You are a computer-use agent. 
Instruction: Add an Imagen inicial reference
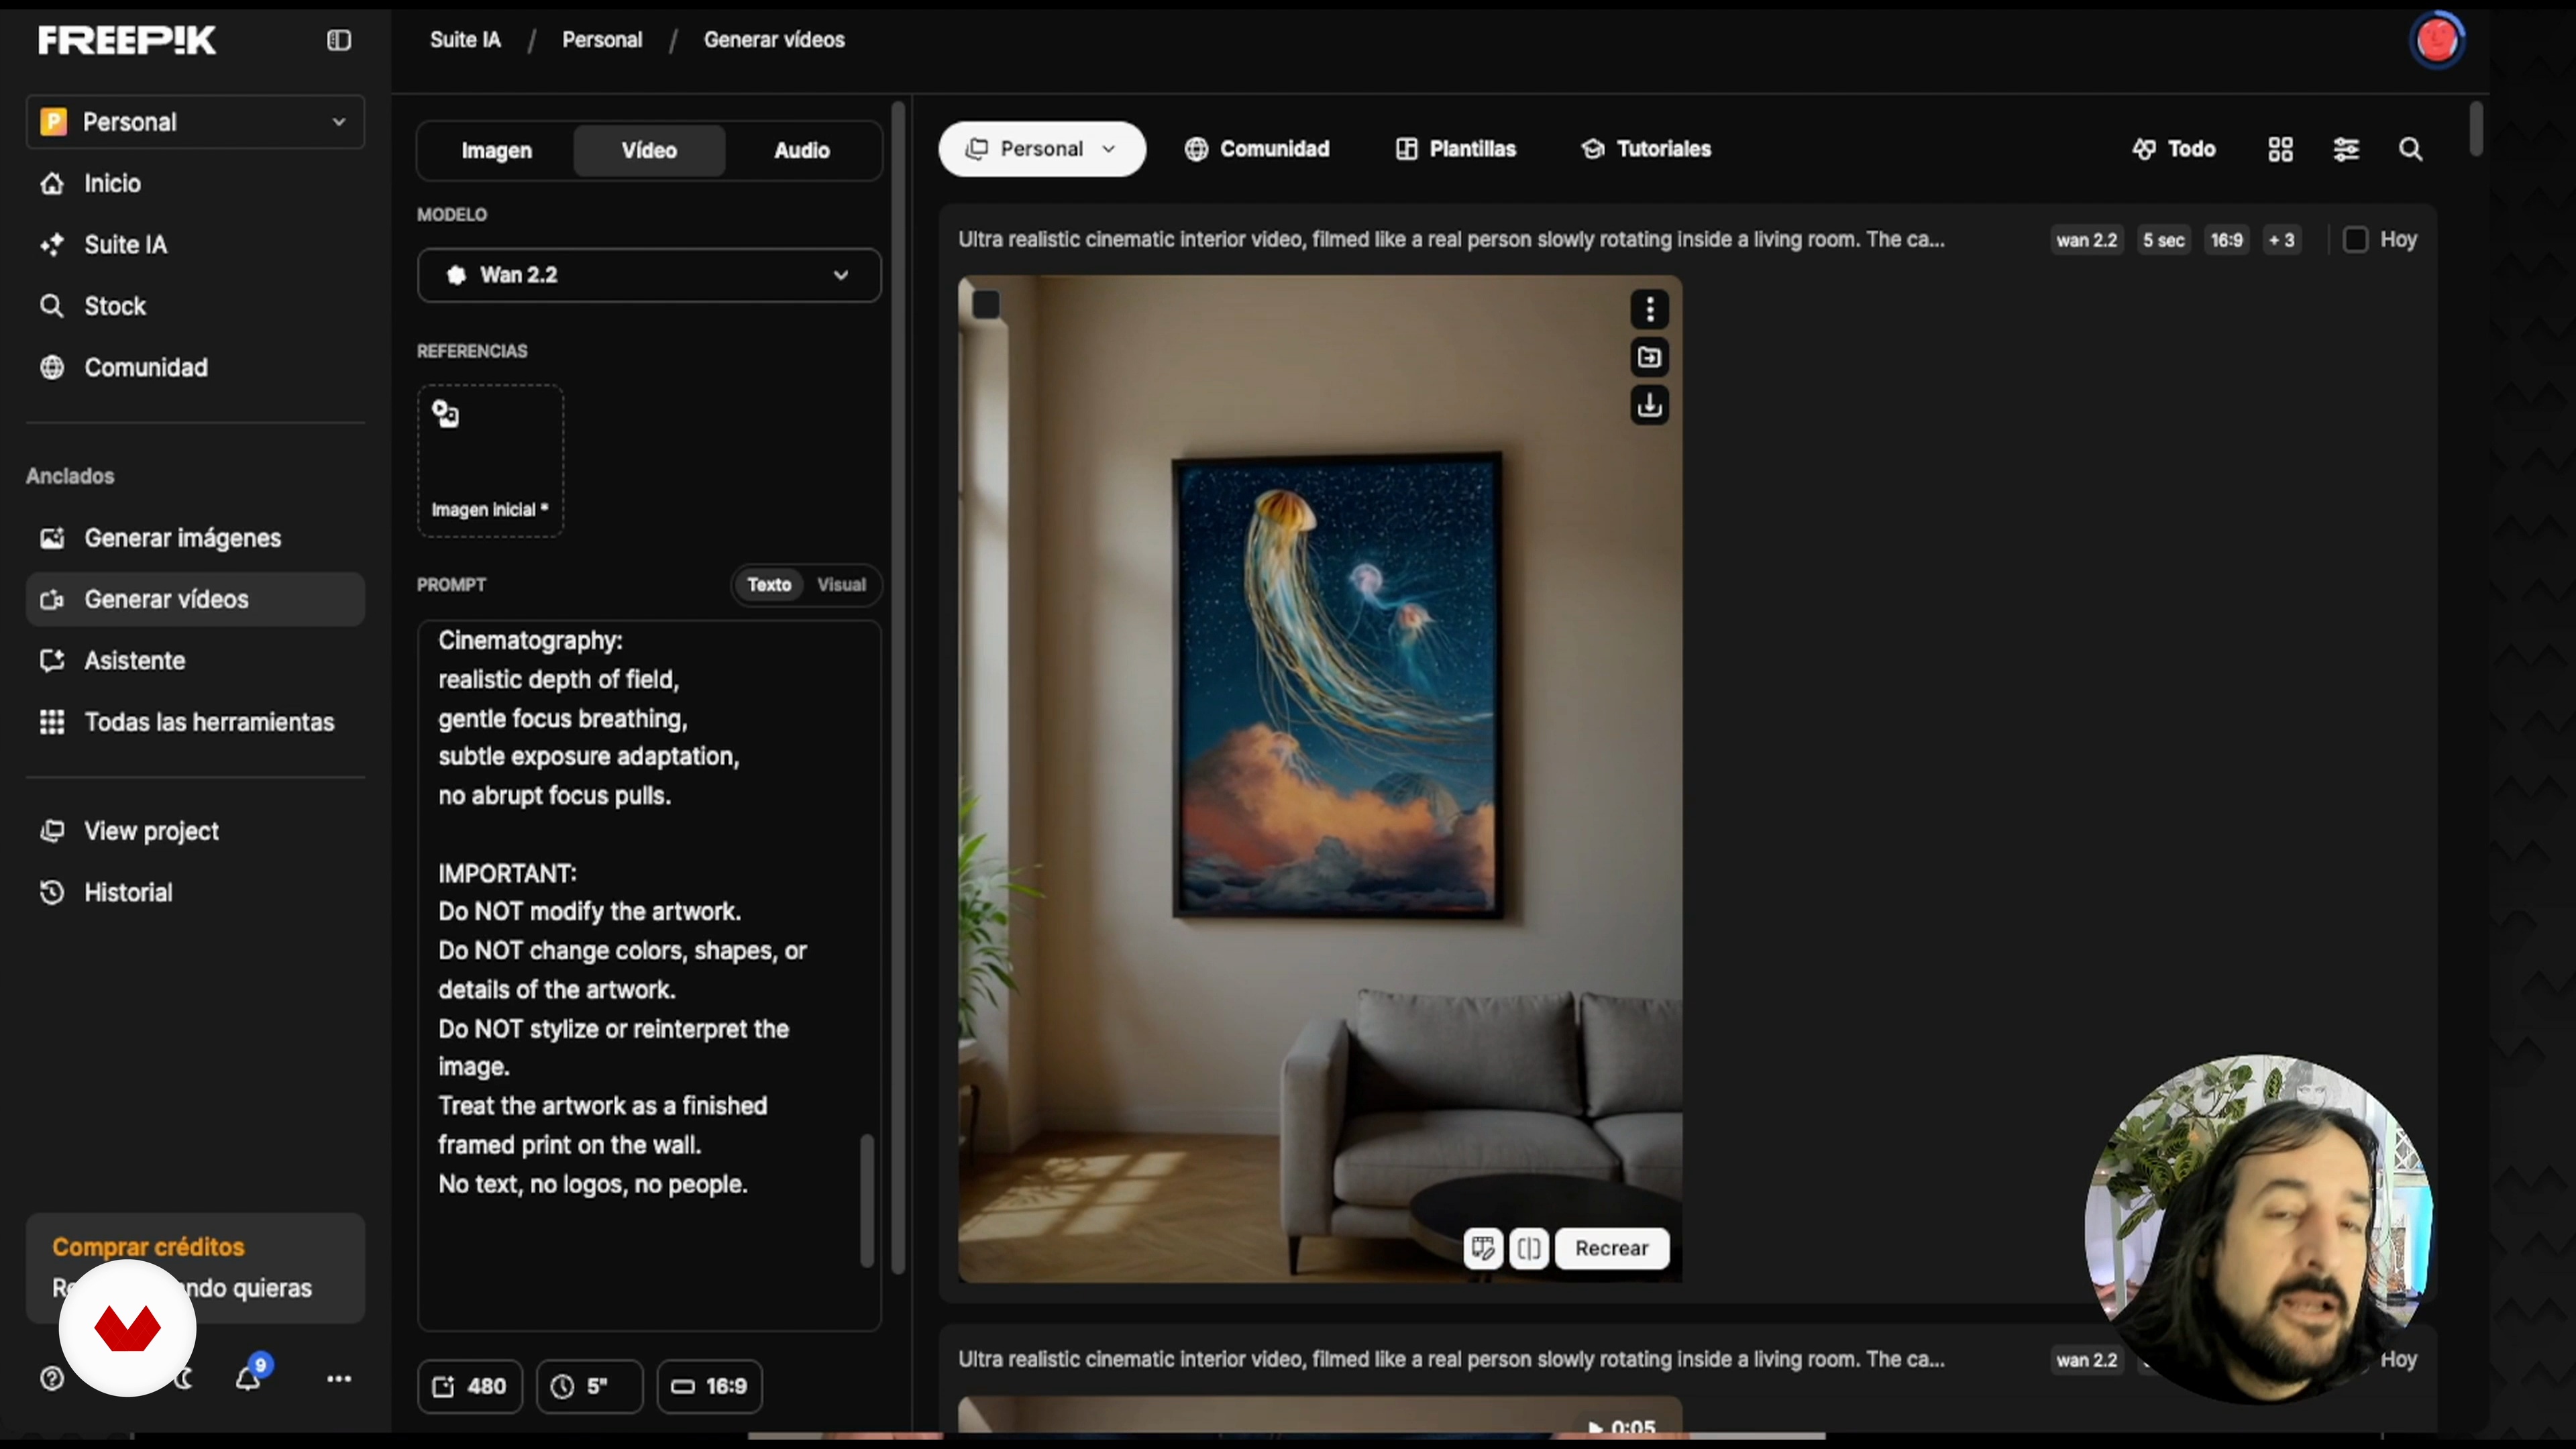490,461
